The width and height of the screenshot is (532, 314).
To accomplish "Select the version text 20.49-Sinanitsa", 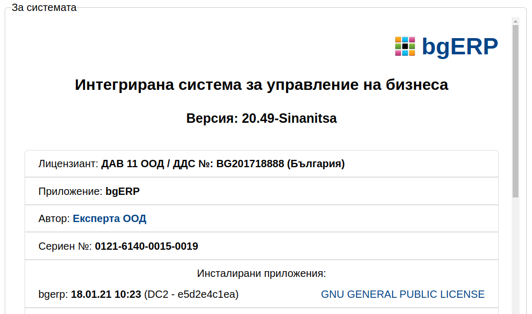I will click(x=289, y=119).
